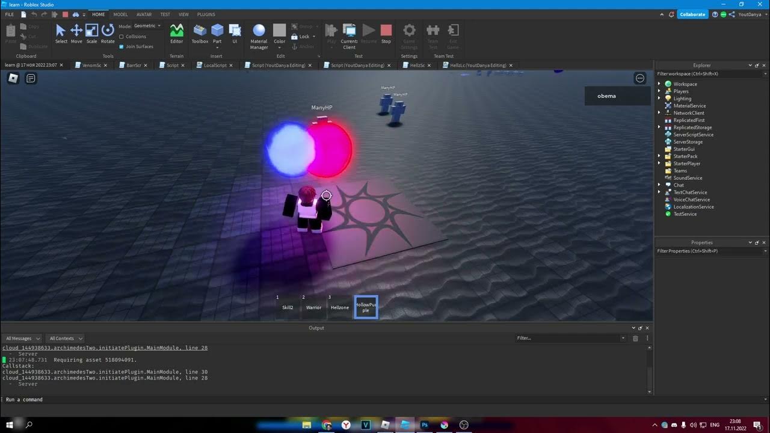Clear output with the trash icon

635,339
